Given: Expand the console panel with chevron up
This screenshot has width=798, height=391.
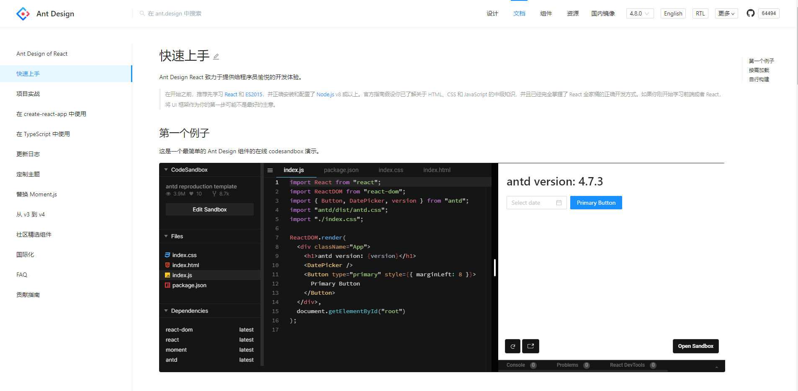Looking at the screenshot, I should (x=717, y=367).
